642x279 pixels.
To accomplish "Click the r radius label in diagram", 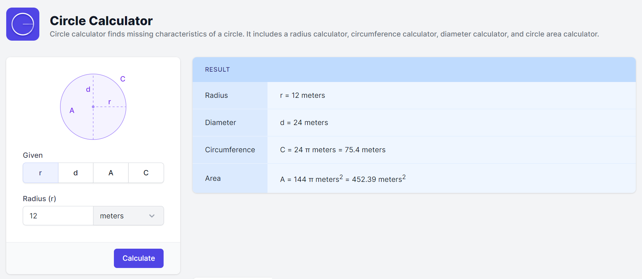I will (110, 102).
